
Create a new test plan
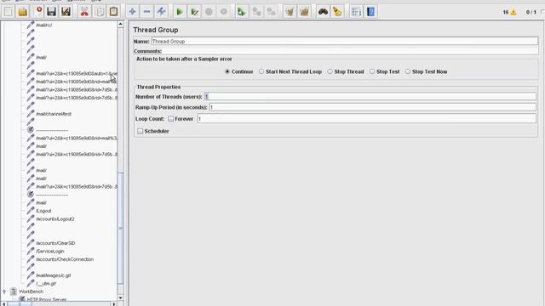(x=8, y=12)
